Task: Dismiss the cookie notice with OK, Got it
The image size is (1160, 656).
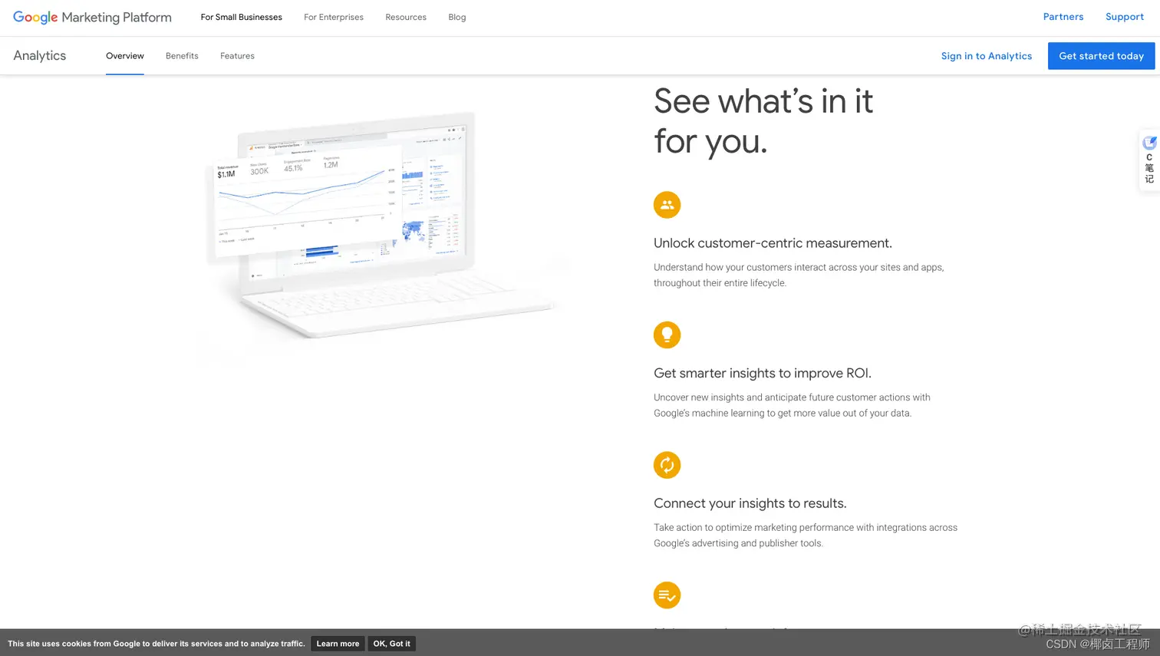Action: pyautogui.click(x=391, y=644)
